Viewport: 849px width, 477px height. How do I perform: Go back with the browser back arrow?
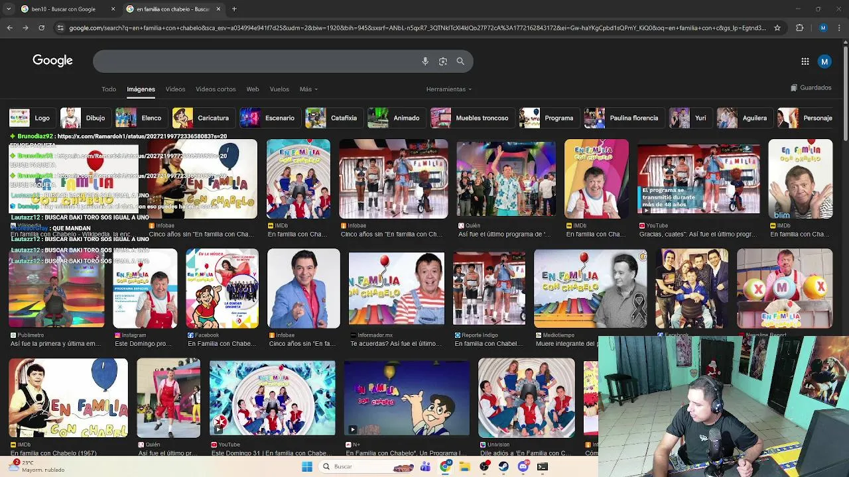coord(10,28)
